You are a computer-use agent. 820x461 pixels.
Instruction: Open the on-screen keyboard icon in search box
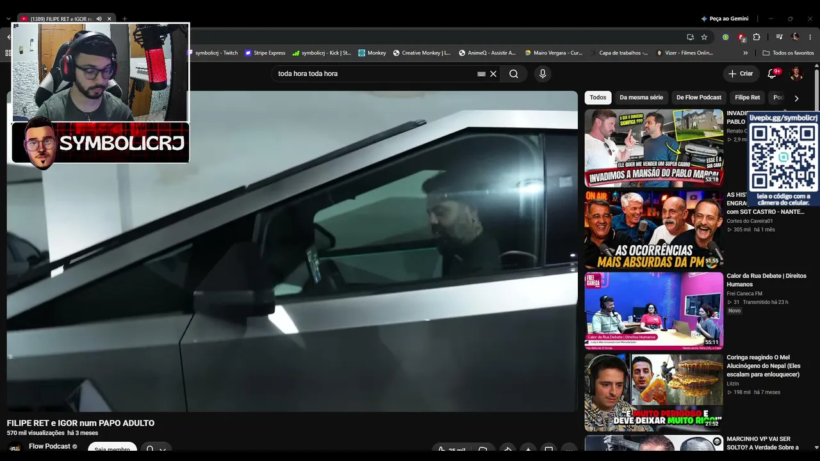pyautogui.click(x=482, y=74)
